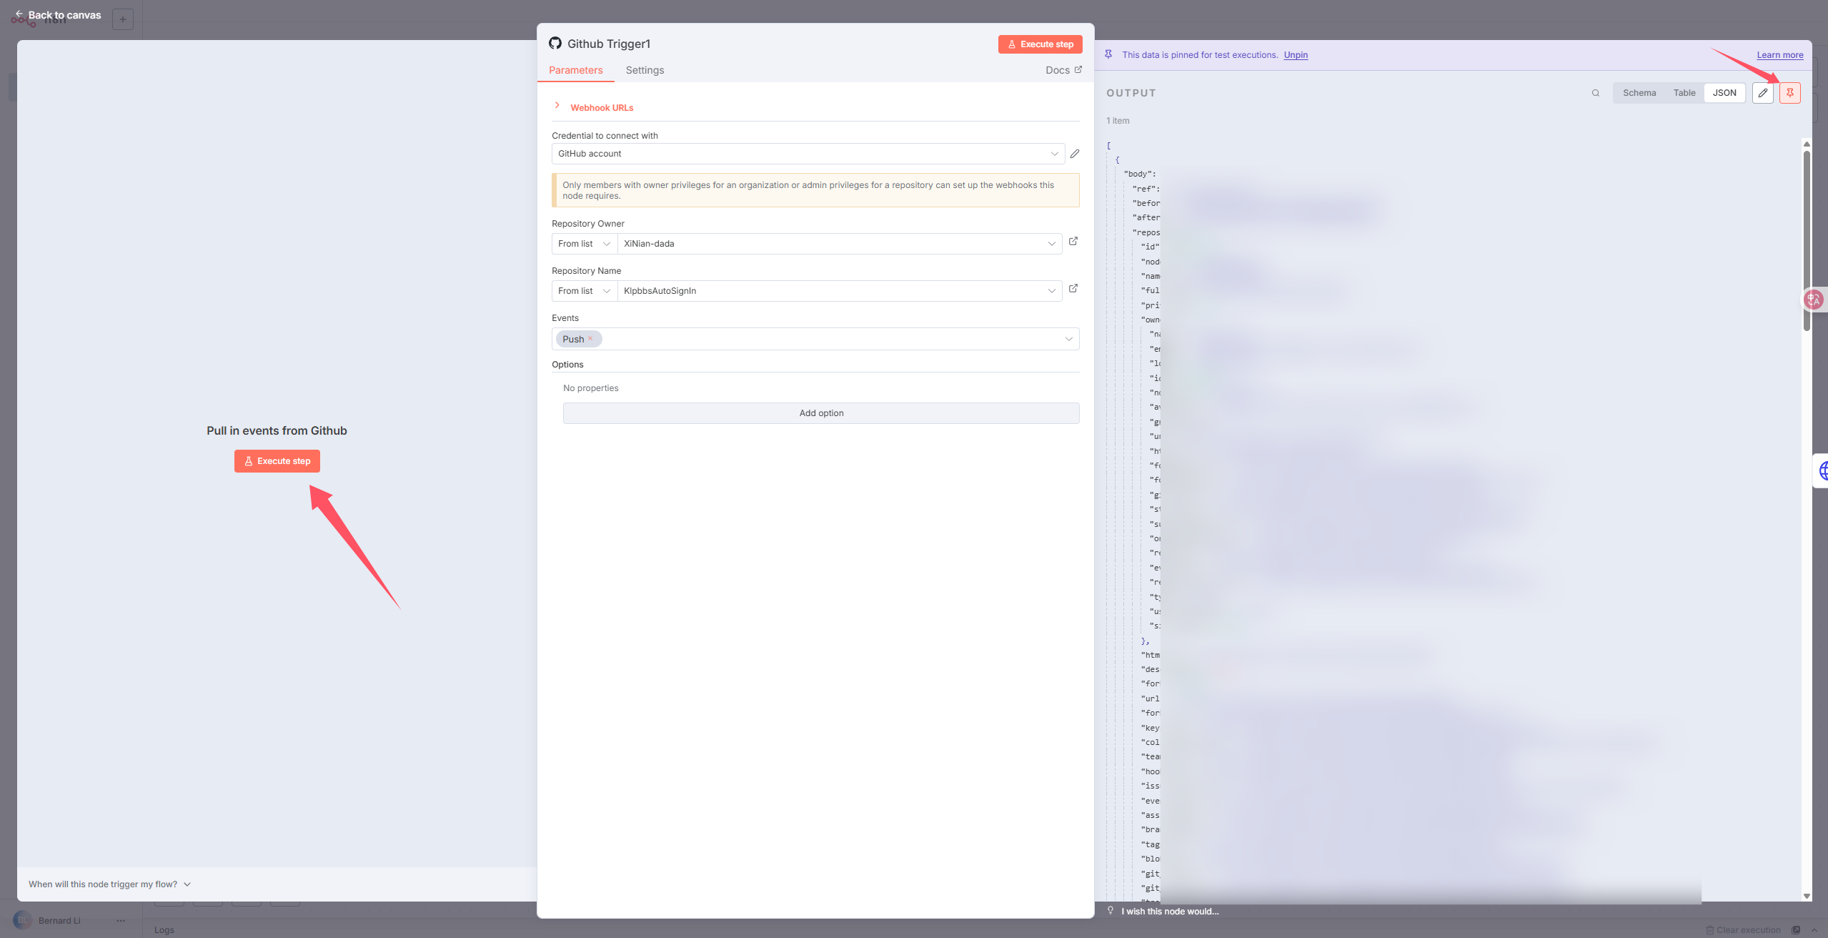The image size is (1828, 938).
Task: Open Repository Owner external link icon
Action: pos(1073,242)
